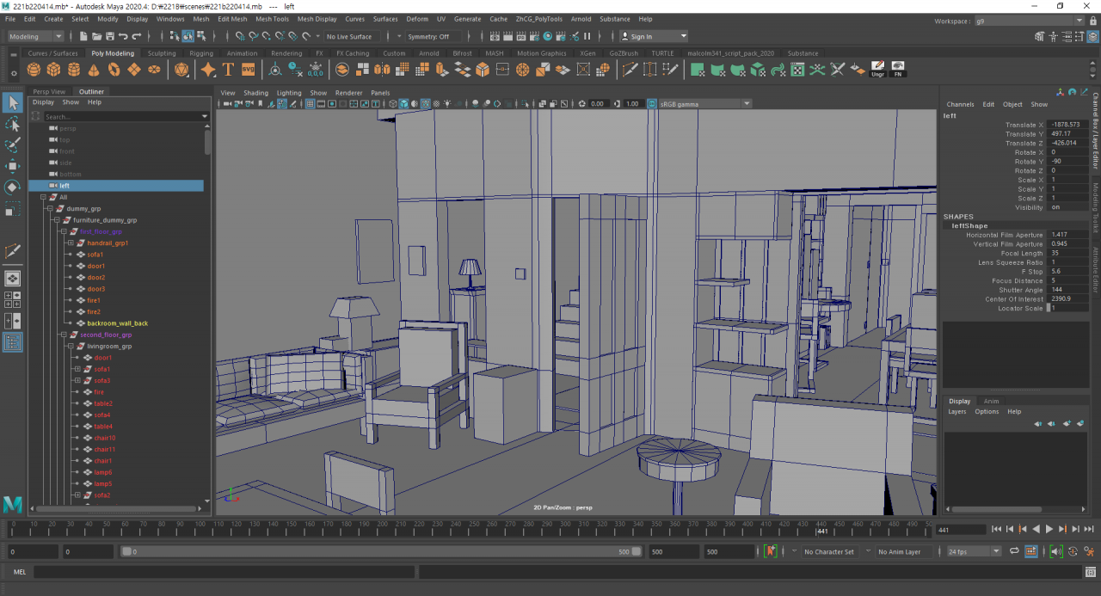
Task: Click the MEL script language button
Action: 19,572
